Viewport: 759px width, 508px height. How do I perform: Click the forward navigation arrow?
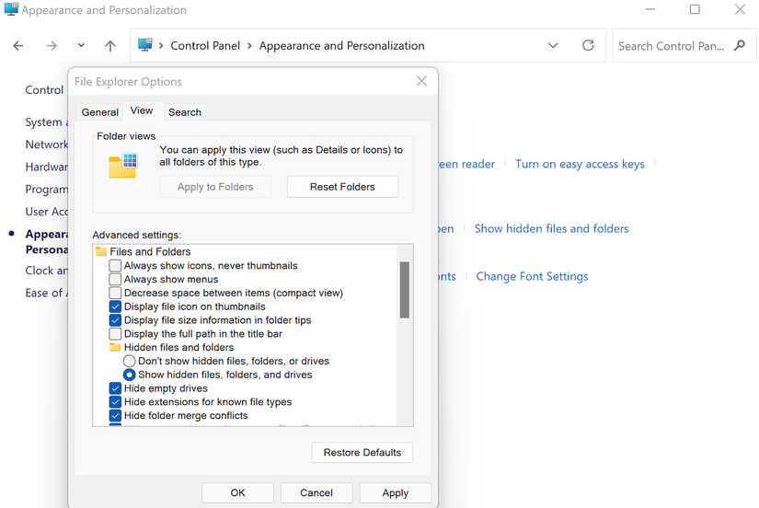pyautogui.click(x=52, y=46)
